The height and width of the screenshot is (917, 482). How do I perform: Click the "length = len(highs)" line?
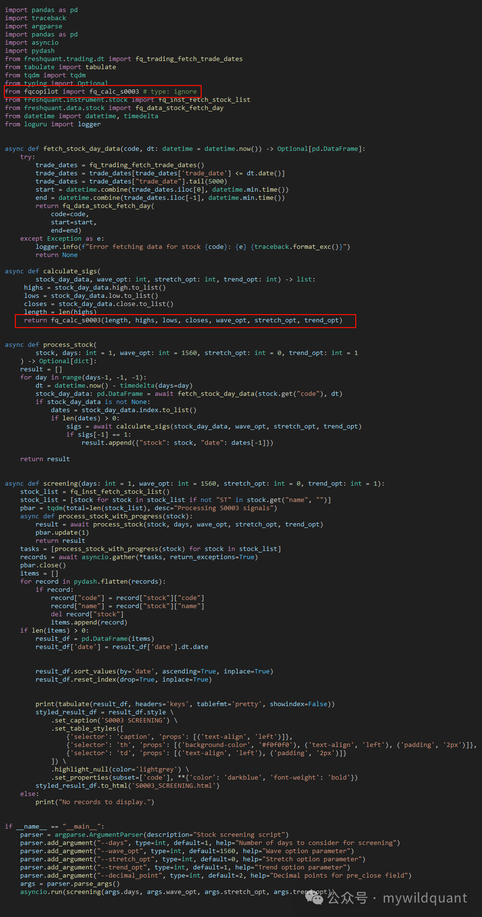click(x=60, y=312)
